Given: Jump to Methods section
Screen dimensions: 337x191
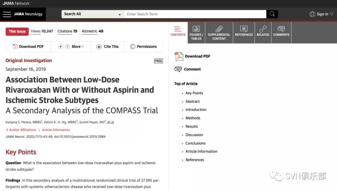Looking at the screenshot, I should [x=193, y=118].
